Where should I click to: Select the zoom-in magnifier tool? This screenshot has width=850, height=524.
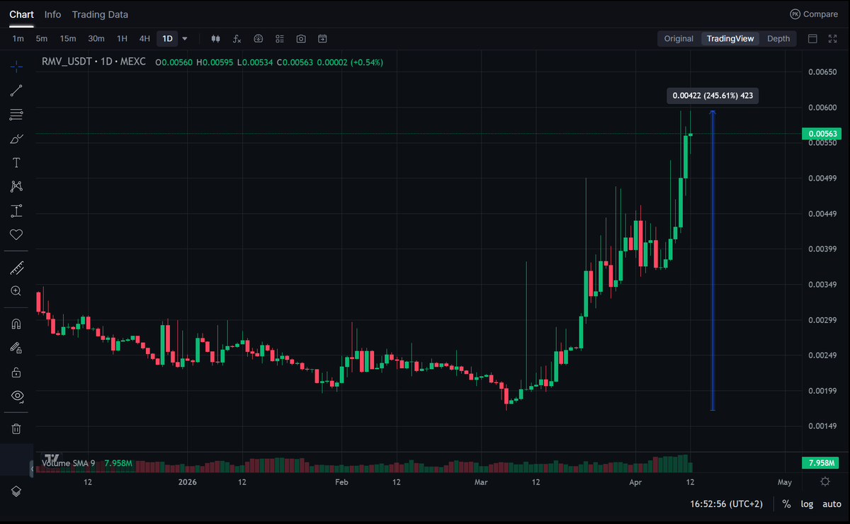[x=16, y=290]
